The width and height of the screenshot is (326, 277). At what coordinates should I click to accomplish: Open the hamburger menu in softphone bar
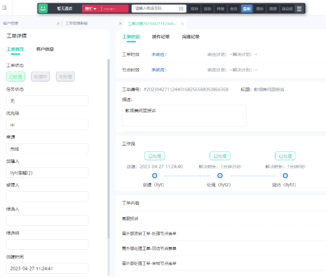point(299,9)
